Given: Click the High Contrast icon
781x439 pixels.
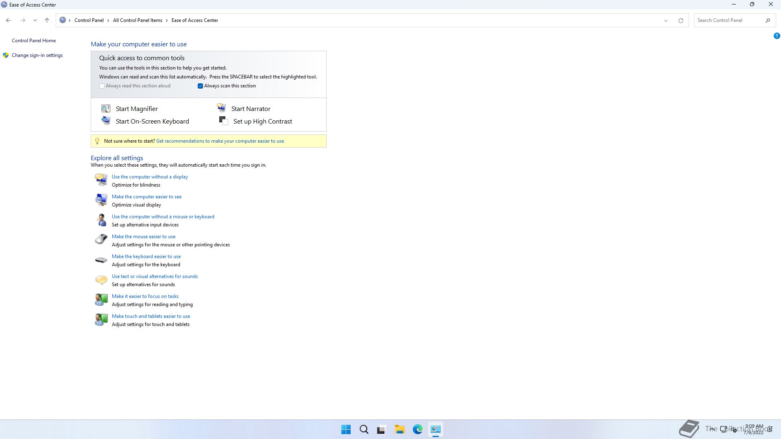Looking at the screenshot, I should [223, 121].
